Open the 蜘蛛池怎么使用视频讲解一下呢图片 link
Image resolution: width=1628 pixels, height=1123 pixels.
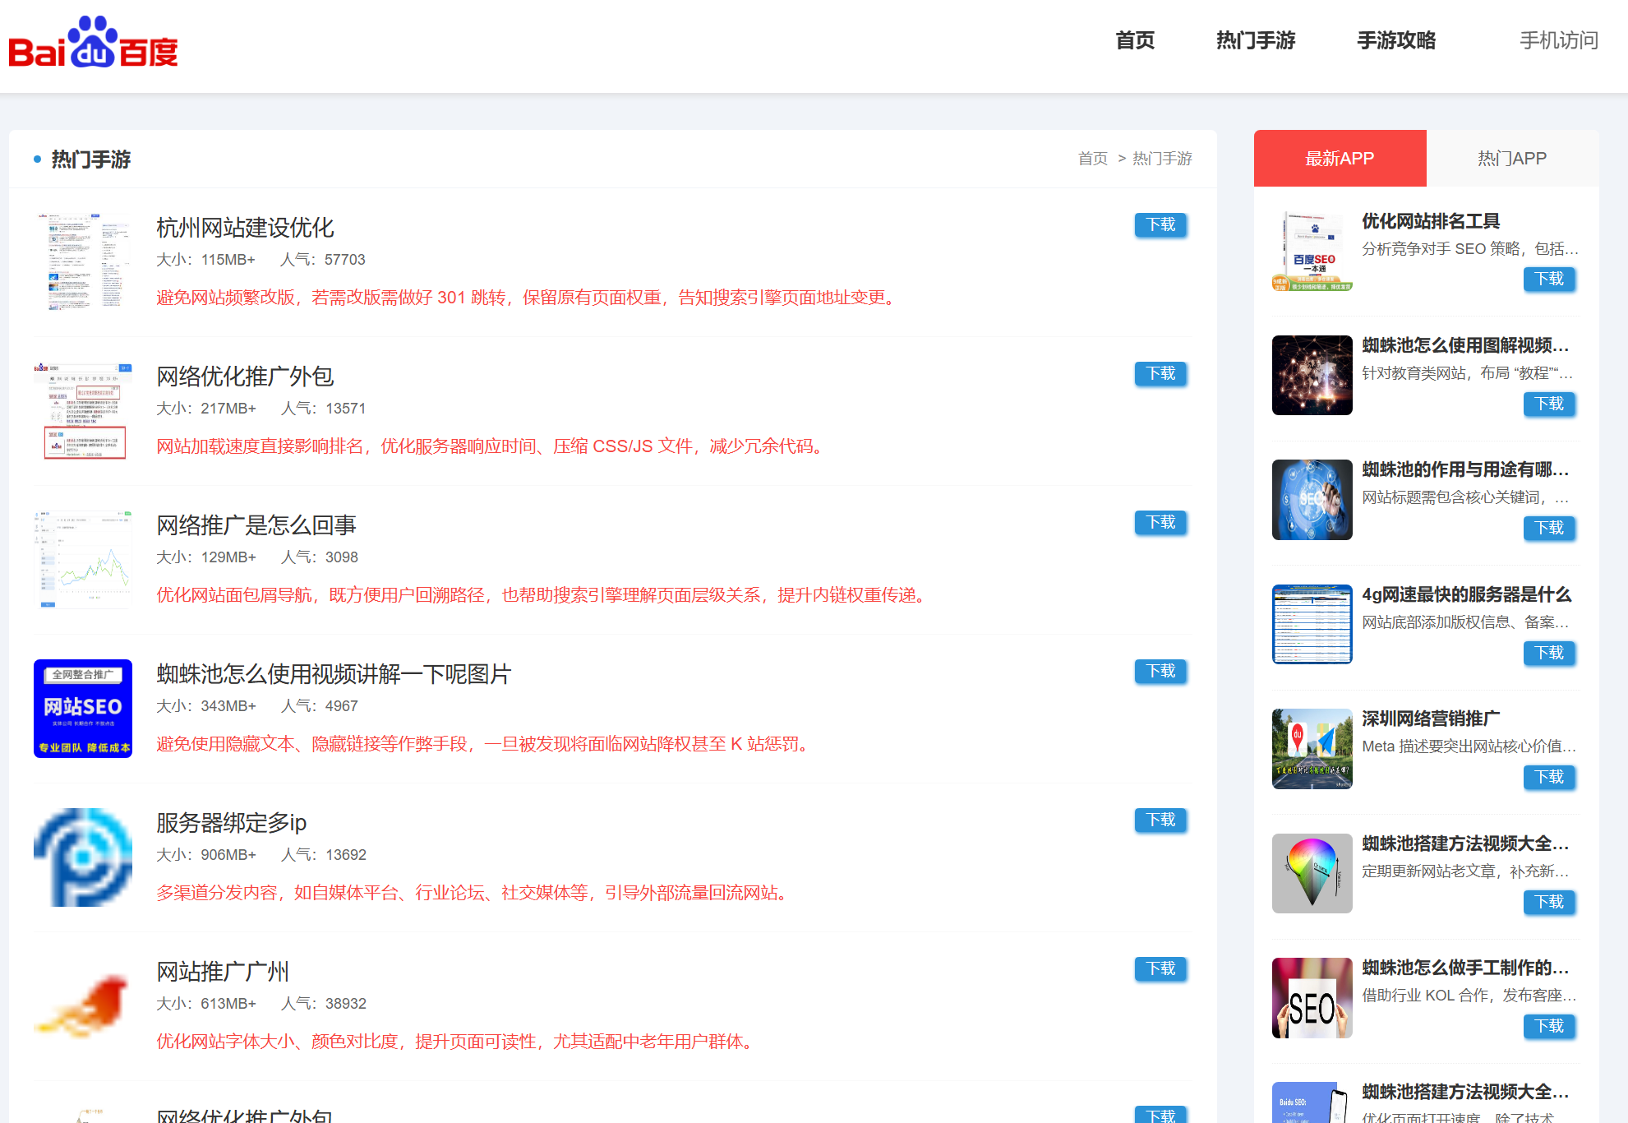(x=332, y=674)
